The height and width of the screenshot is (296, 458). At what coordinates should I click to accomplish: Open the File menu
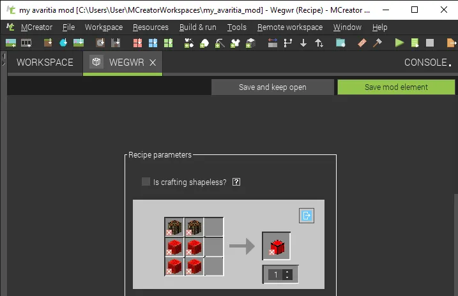pos(68,27)
